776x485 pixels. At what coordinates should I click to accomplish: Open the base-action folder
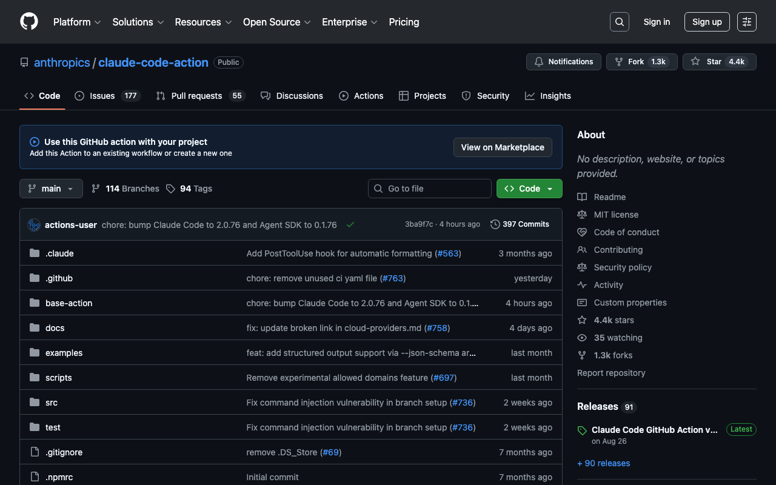tap(69, 303)
